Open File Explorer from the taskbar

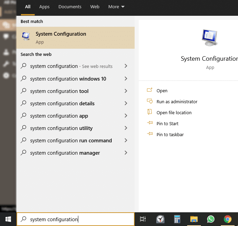[194, 219]
